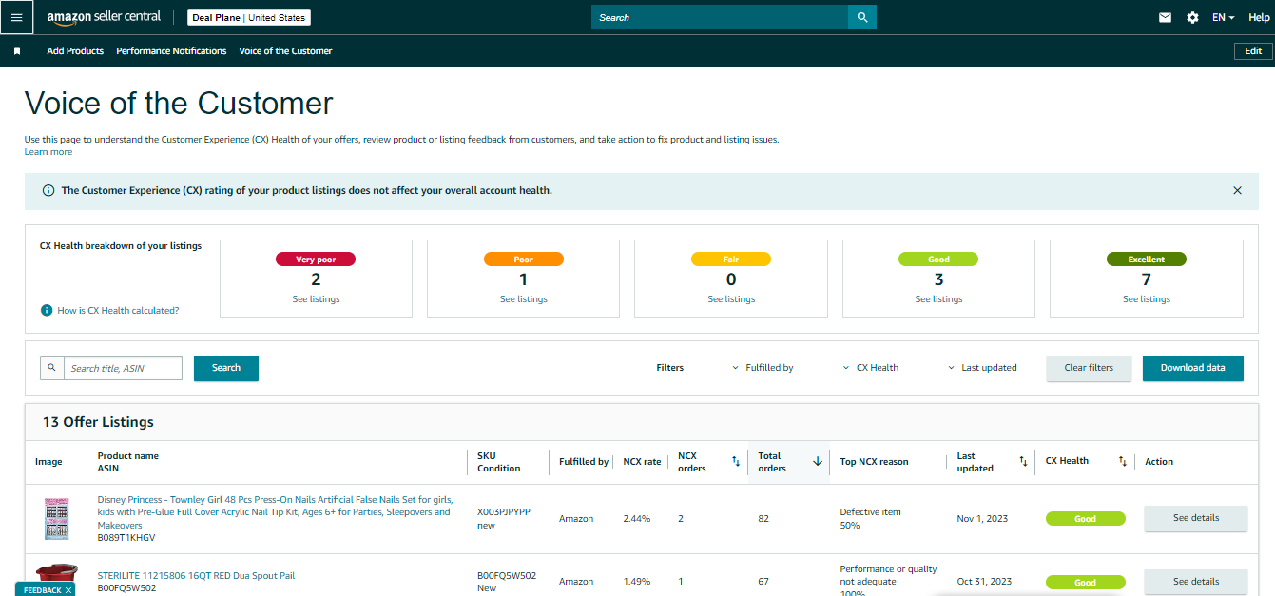
Task: Sort by NCX orders arrows
Action: 735,461
